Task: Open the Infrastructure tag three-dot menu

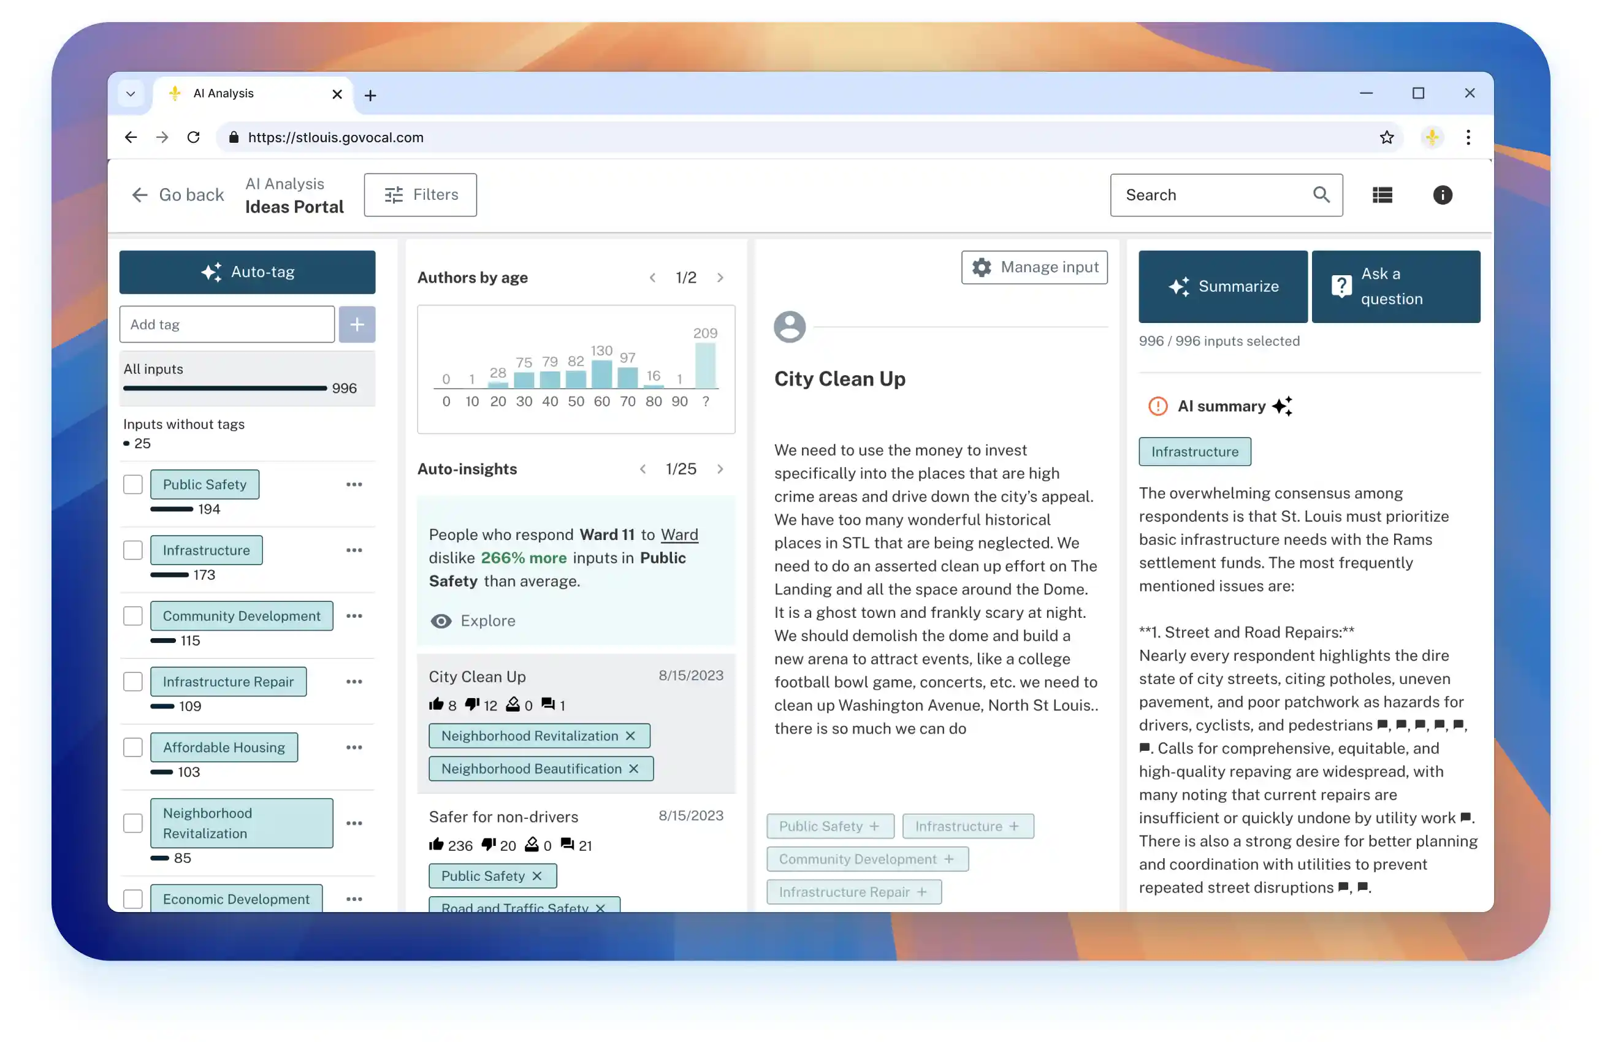Action: tap(354, 550)
